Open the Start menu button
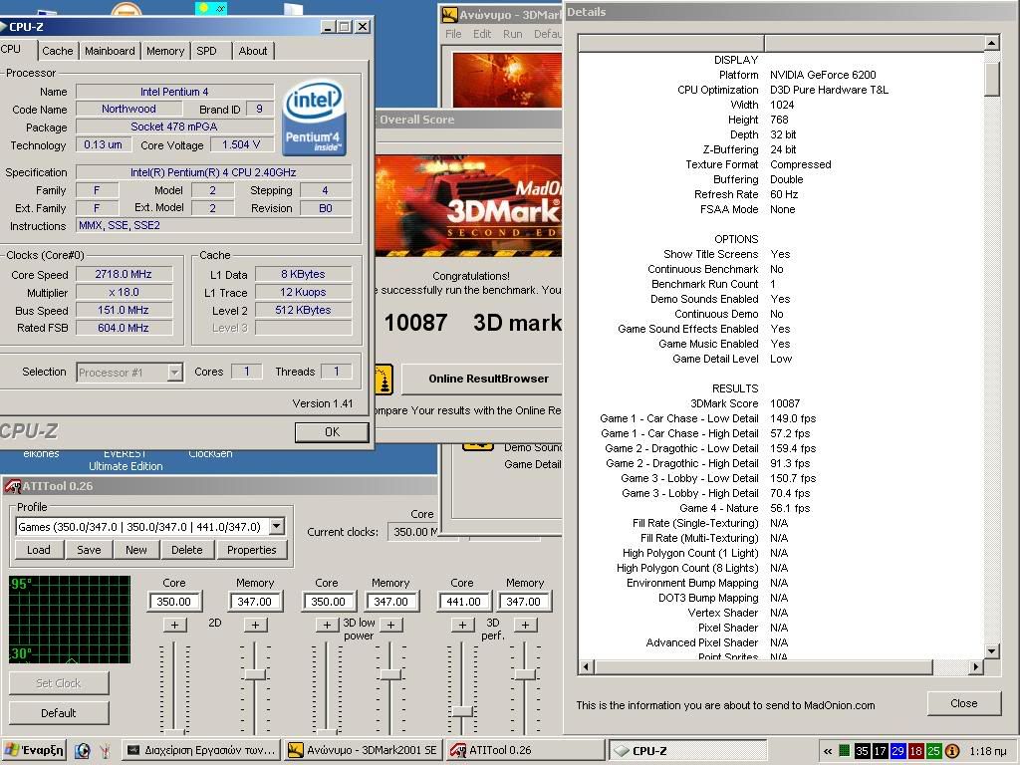Viewport: 1020px width, 765px height. (x=34, y=750)
